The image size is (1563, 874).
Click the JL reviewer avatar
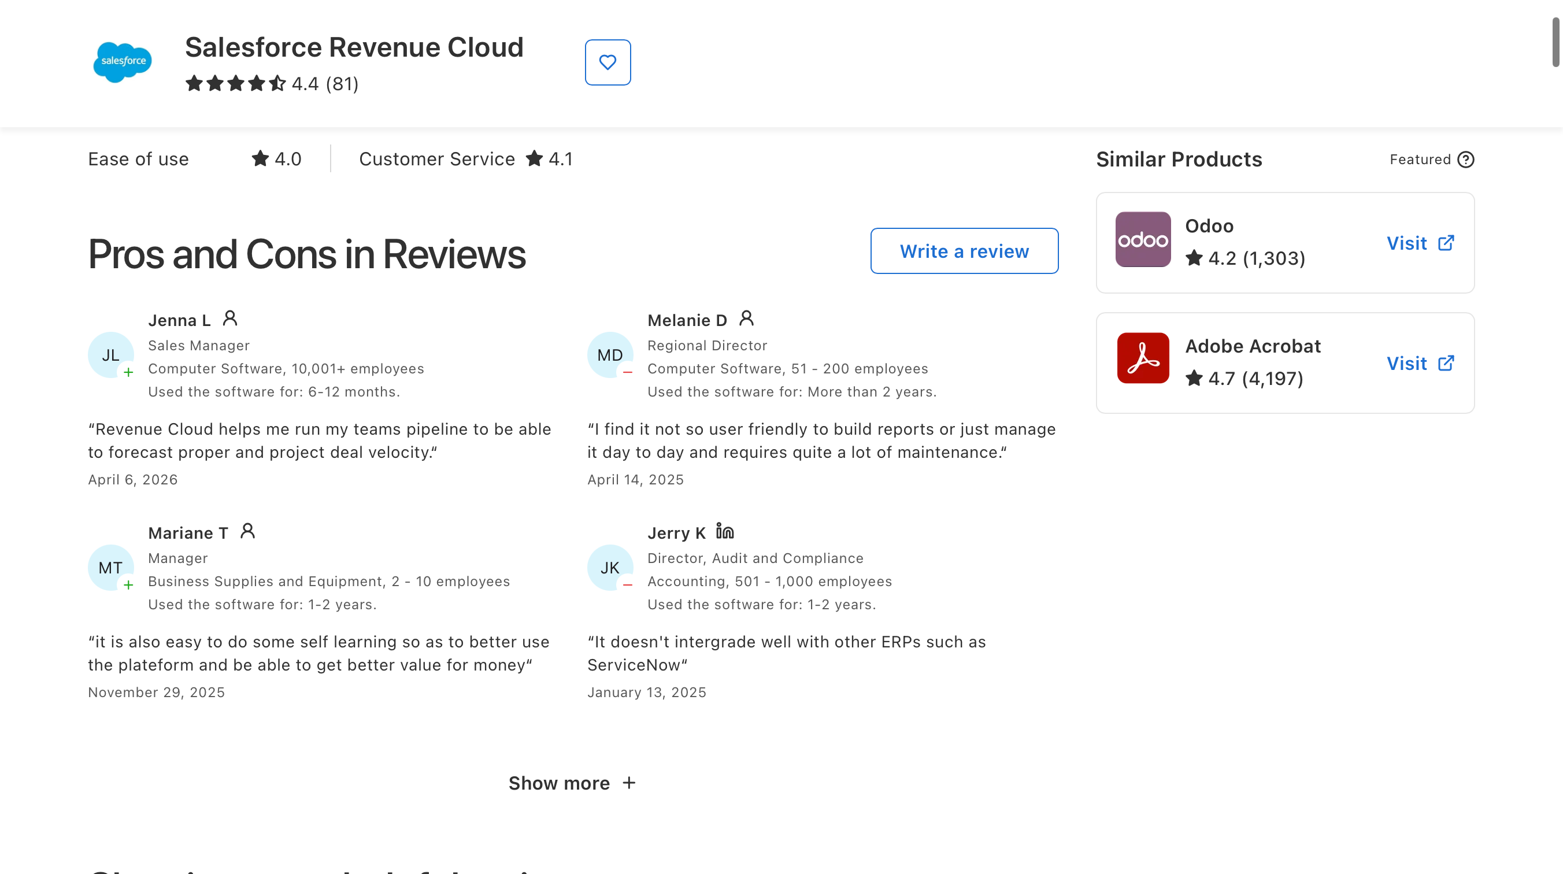point(111,355)
